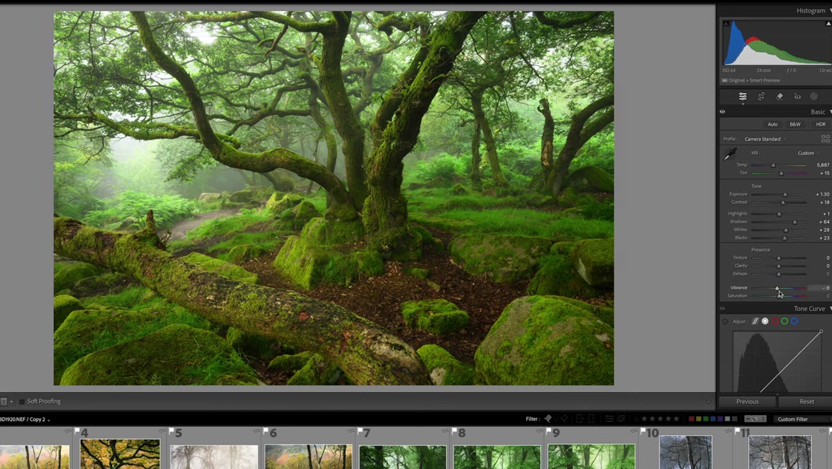Screen dimensions: 832x469
Task: Select the blue channel curve
Action: click(794, 321)
